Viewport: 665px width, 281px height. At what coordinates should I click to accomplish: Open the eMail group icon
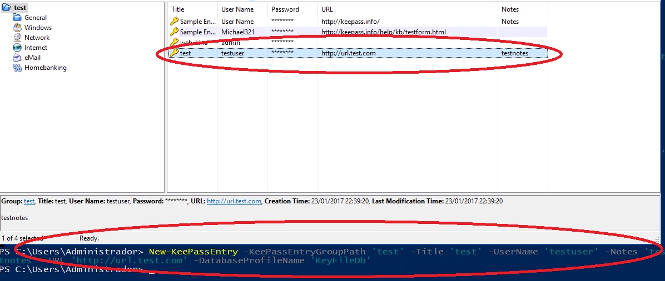coord(17,58)
